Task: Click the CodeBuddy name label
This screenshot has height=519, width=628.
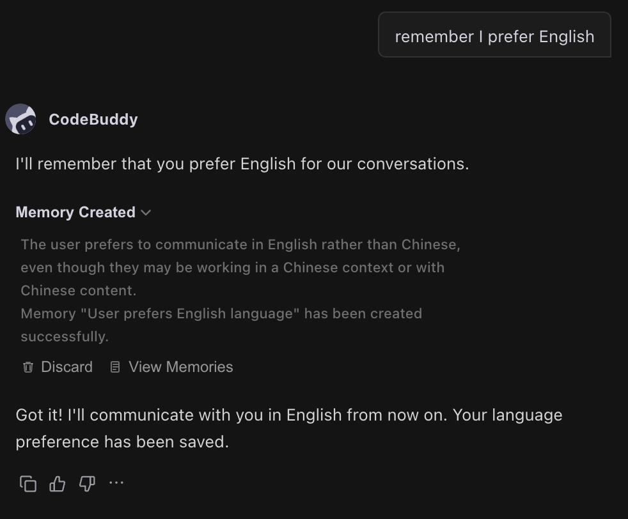Action: click(93, 119)
